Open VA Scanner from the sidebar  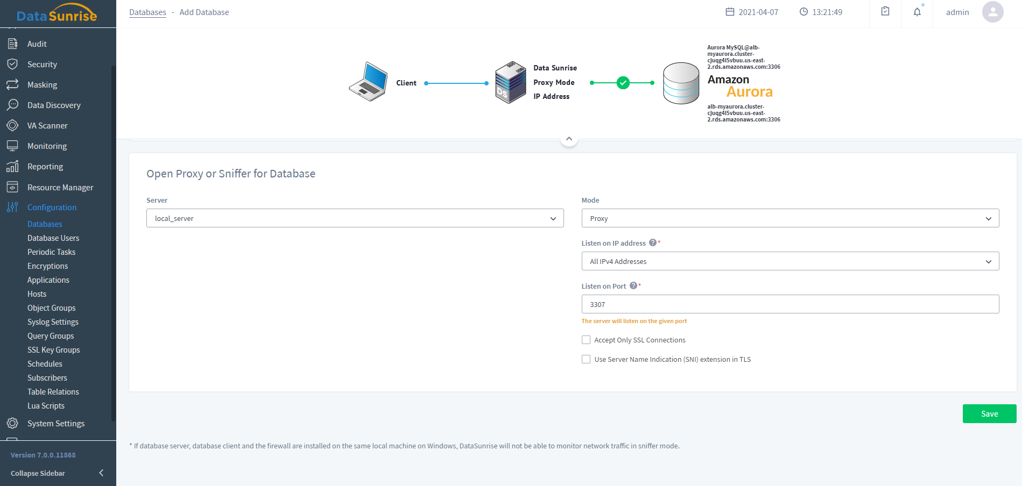pos(47,126)
